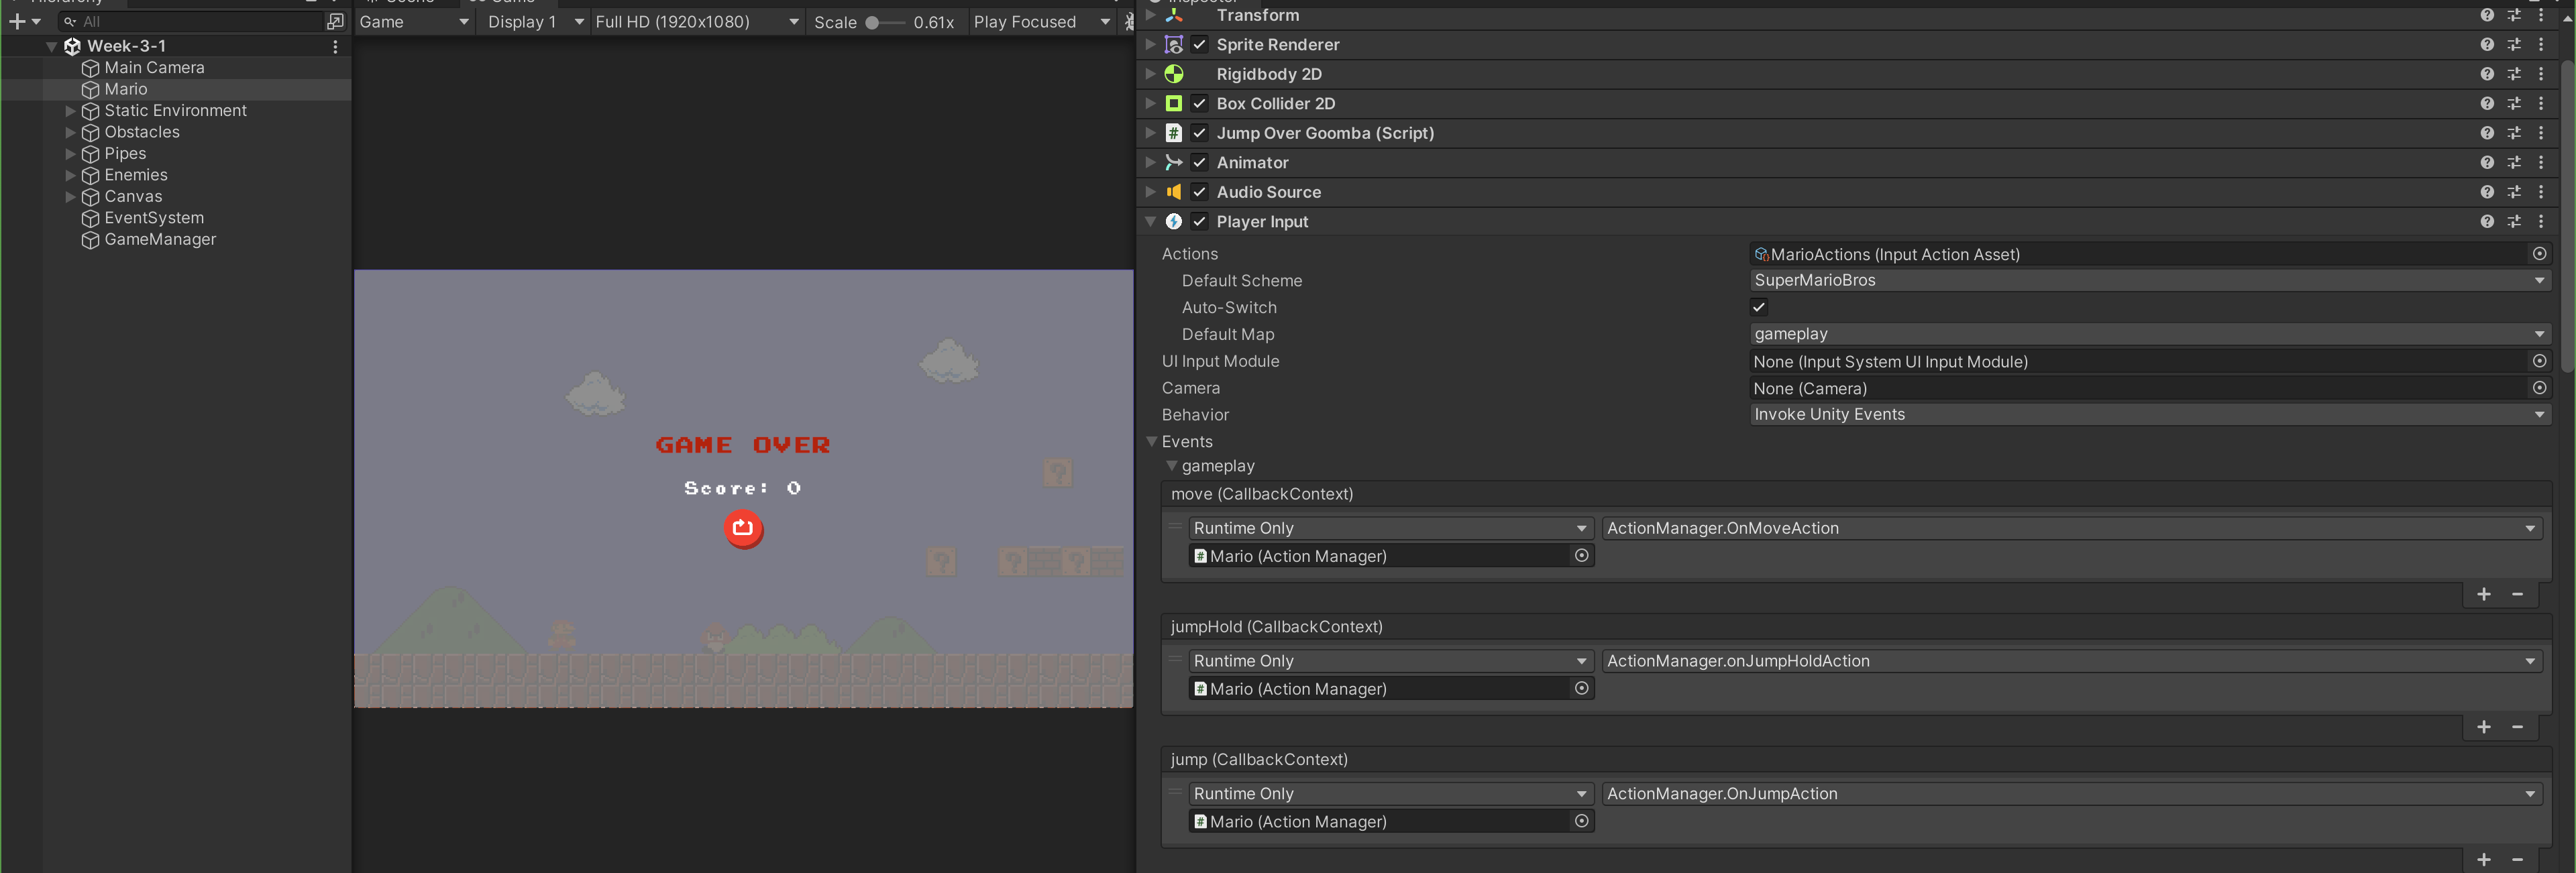Click the Mario (Action Manager) field under jumpHold
The height and width of the screenshot is (873, 2576).
1390,688
